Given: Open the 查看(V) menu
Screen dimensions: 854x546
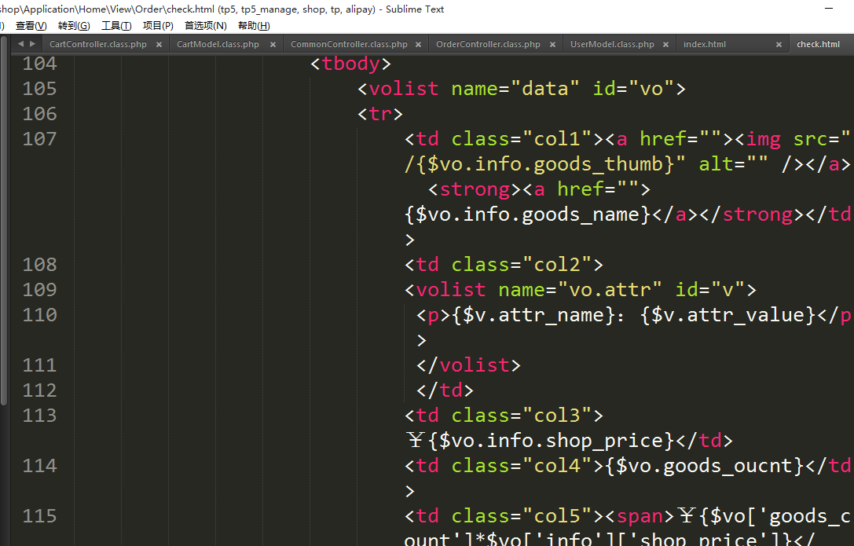Looking at the screenshot, I should point(31,26).
